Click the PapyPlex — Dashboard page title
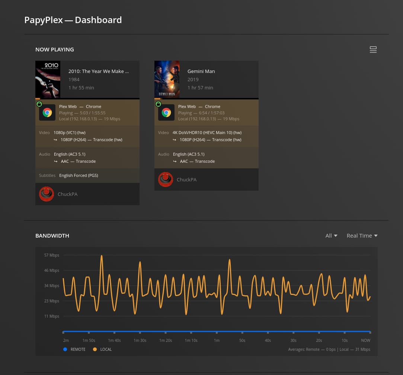The height and width of the screenshot is (375, 403). (x=73, y=20)
